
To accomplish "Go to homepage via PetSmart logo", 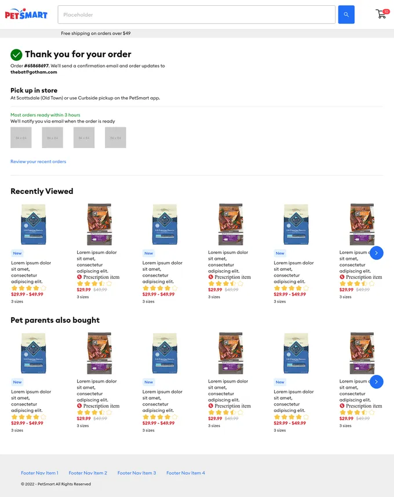I will click(26, 14).
